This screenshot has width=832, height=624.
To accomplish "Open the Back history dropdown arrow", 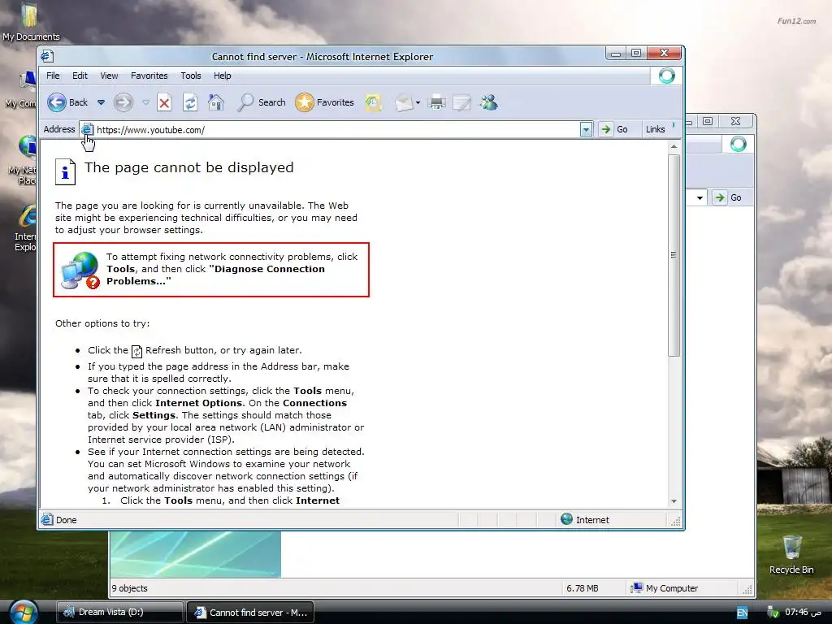I will (101, 102).
